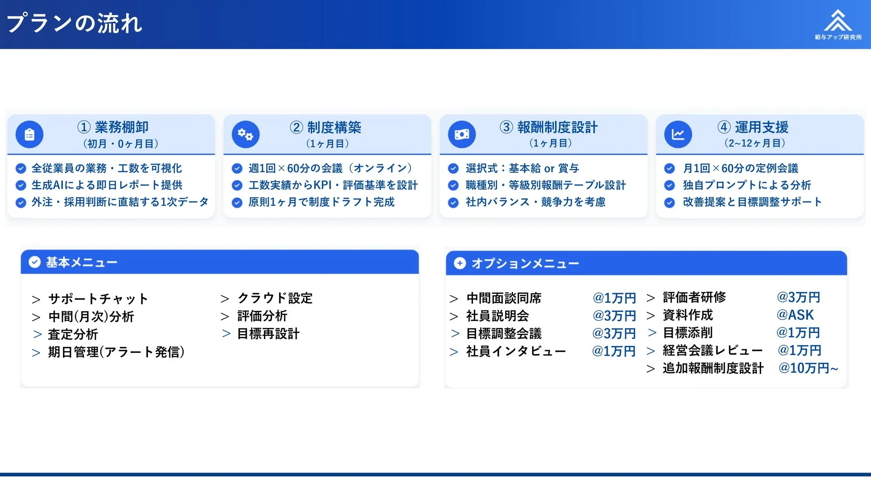Open the 基本メニュー section header
871x490 pixels.
(x=81, y=262)
